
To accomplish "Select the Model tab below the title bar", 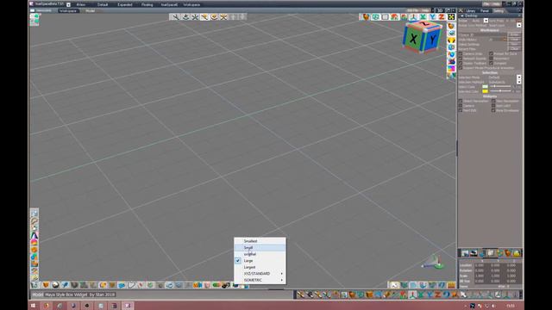I will pyautogui.click(x=90, y=11).
